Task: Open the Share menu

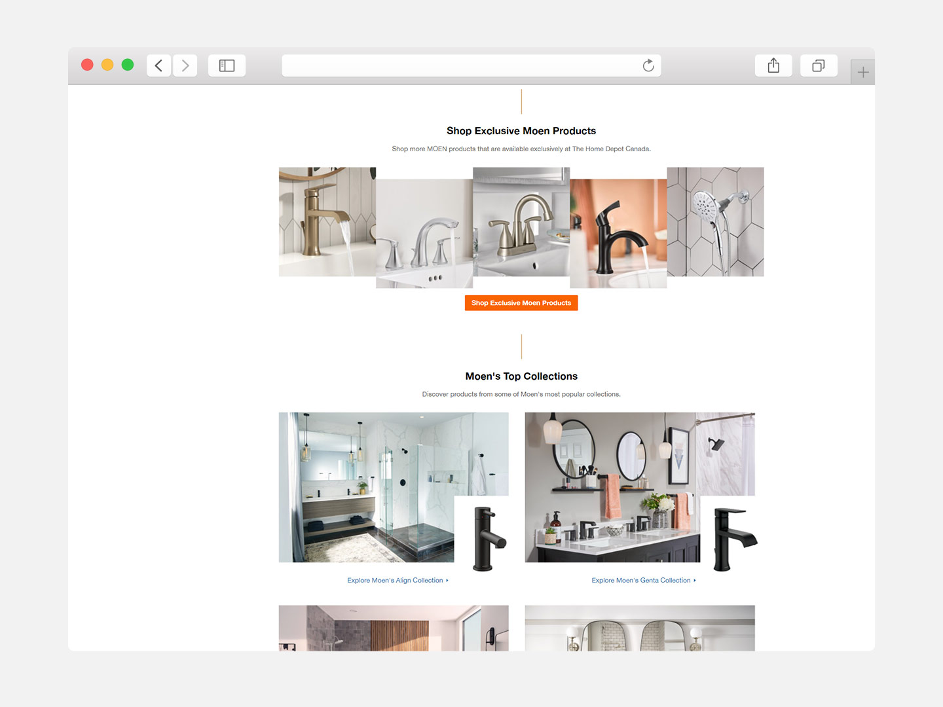Action: pyautogui.click(x=773, y=65)
